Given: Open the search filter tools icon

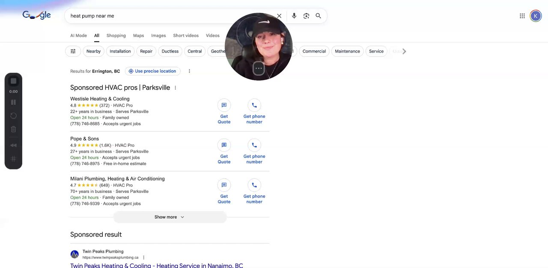Looking at the screenshot, I should (x=73, y=51).
